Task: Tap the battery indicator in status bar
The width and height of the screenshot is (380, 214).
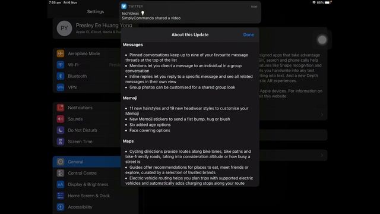Action: pyautogui.click(x=328, y=2)
